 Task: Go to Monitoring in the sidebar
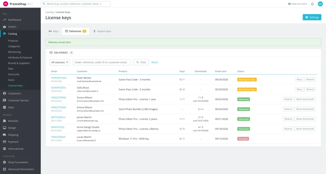[x=14, y=52]
